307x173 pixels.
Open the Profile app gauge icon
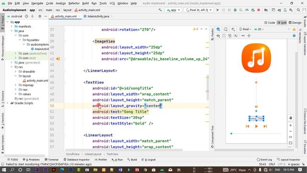click(247, 10)
